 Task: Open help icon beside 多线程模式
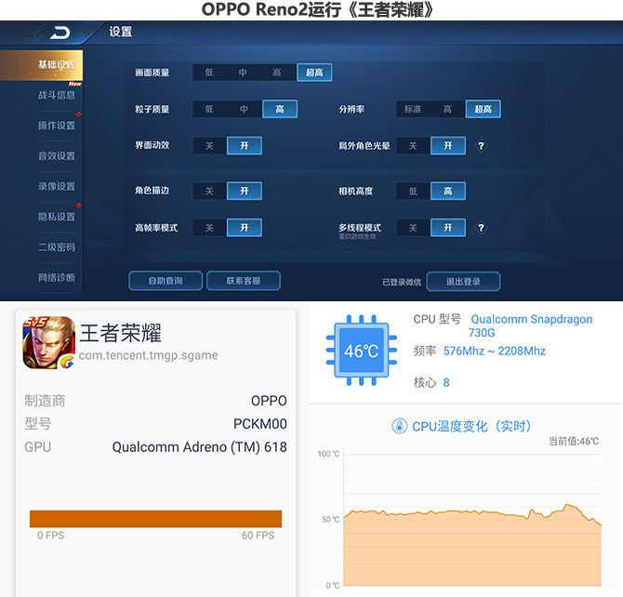tap(481, 228)
